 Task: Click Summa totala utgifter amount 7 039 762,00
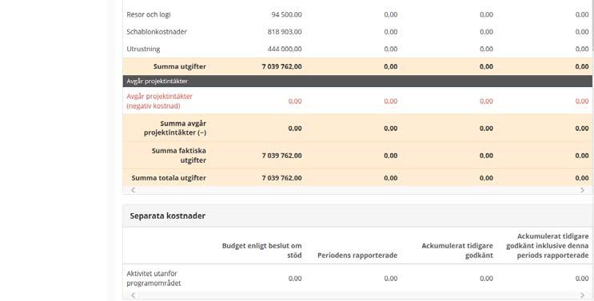point(282,178)
